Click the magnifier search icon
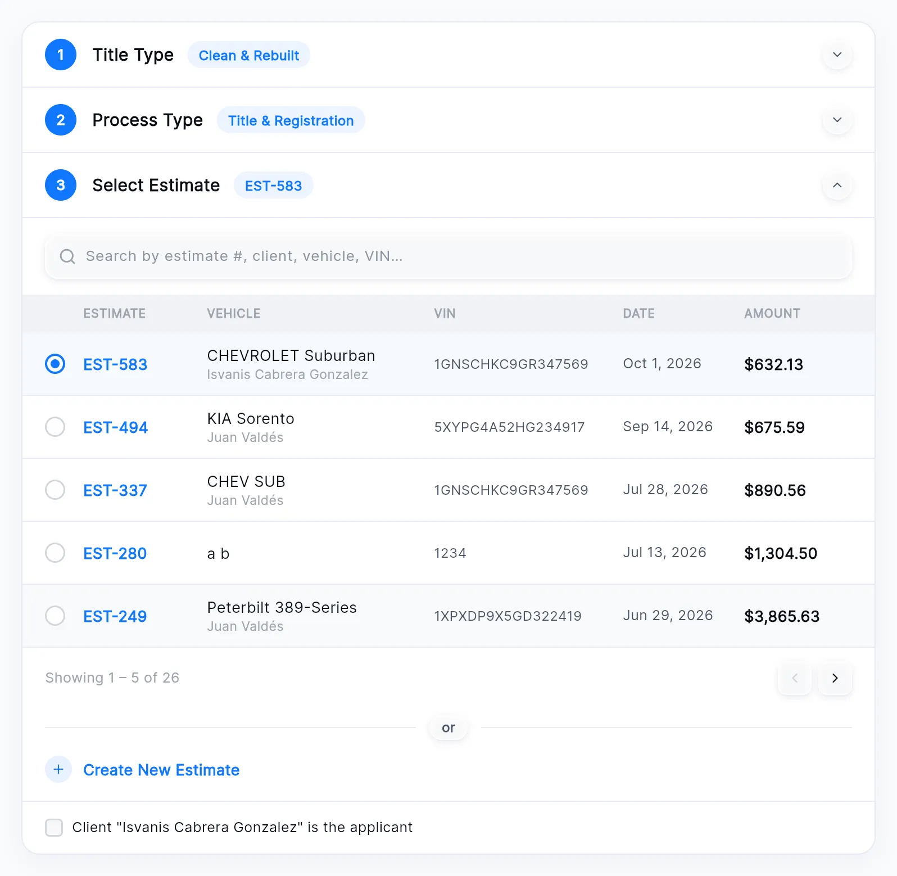 pyautogui.click(x=67, y=256)
